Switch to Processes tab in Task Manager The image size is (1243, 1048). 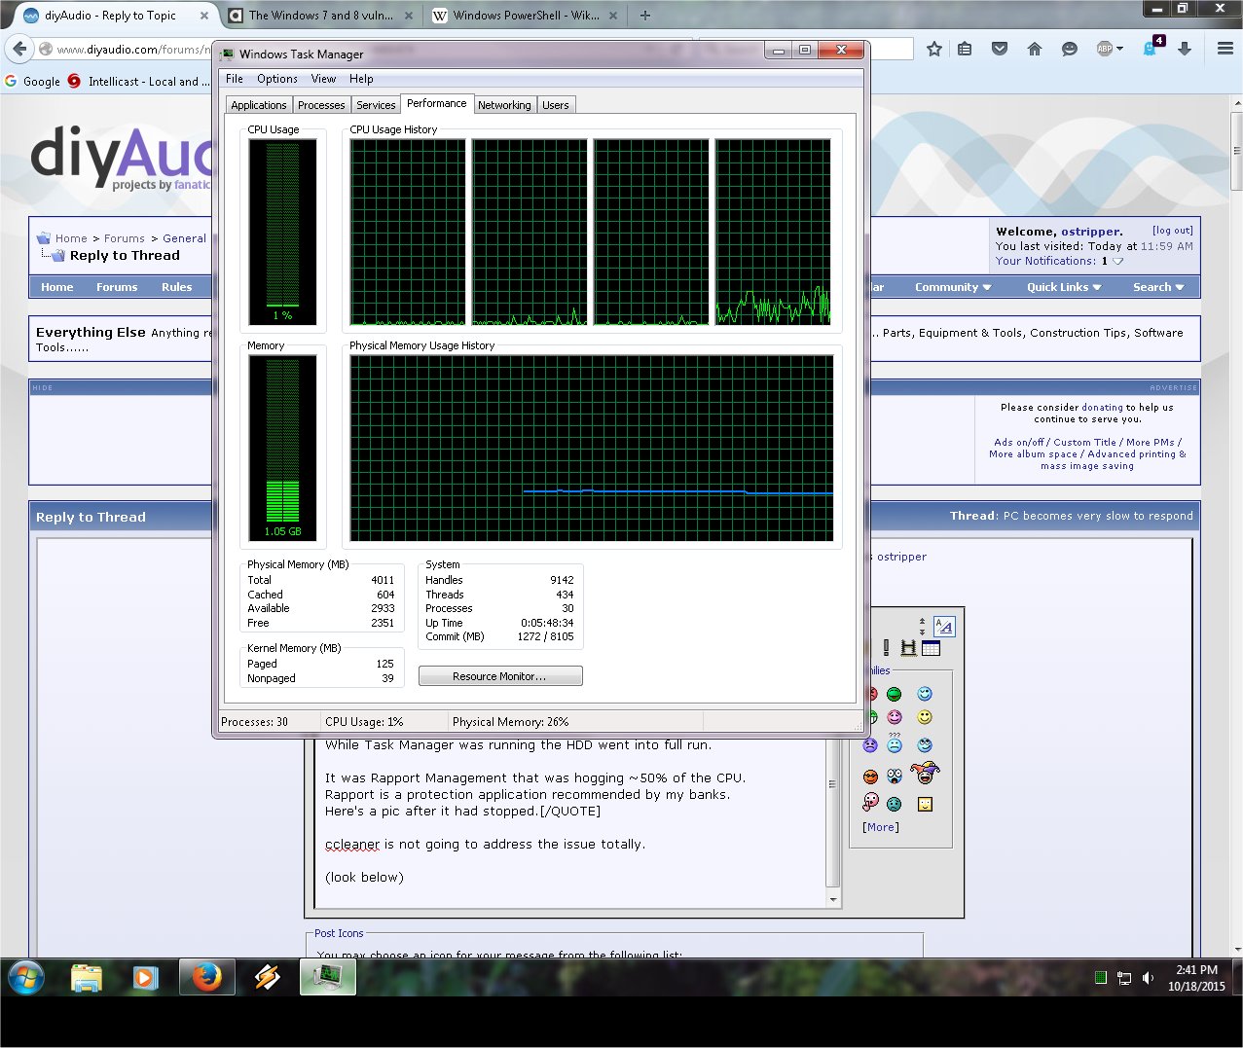pyautogui.click(x=321, y=105)
